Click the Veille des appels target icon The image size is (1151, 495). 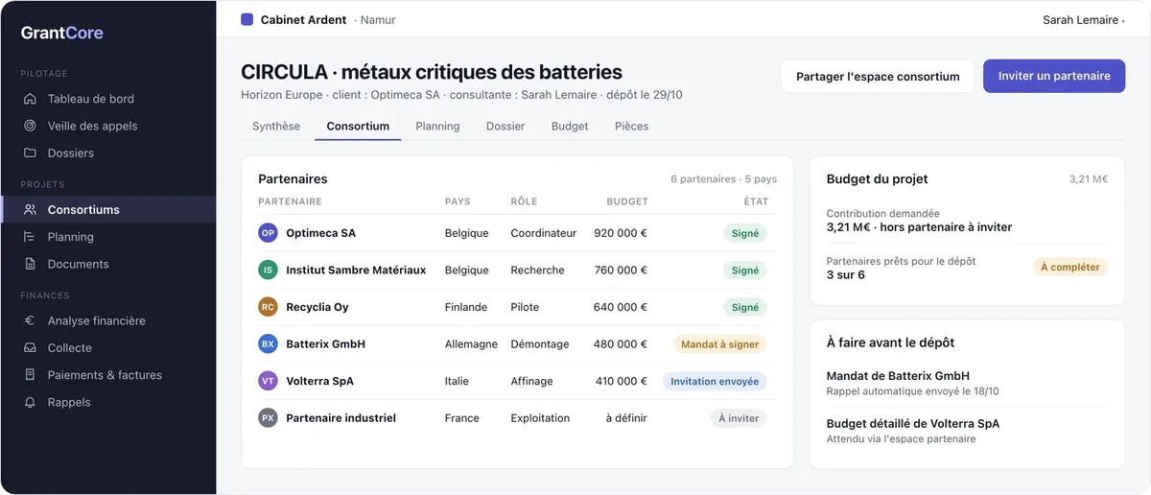(x=31, y=126)
